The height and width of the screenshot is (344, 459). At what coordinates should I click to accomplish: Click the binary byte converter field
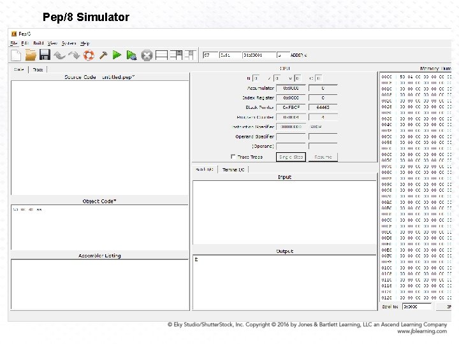coord(259,55)
